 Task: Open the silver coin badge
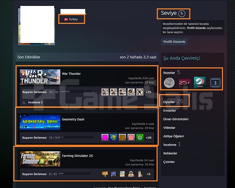coord(169,83)
